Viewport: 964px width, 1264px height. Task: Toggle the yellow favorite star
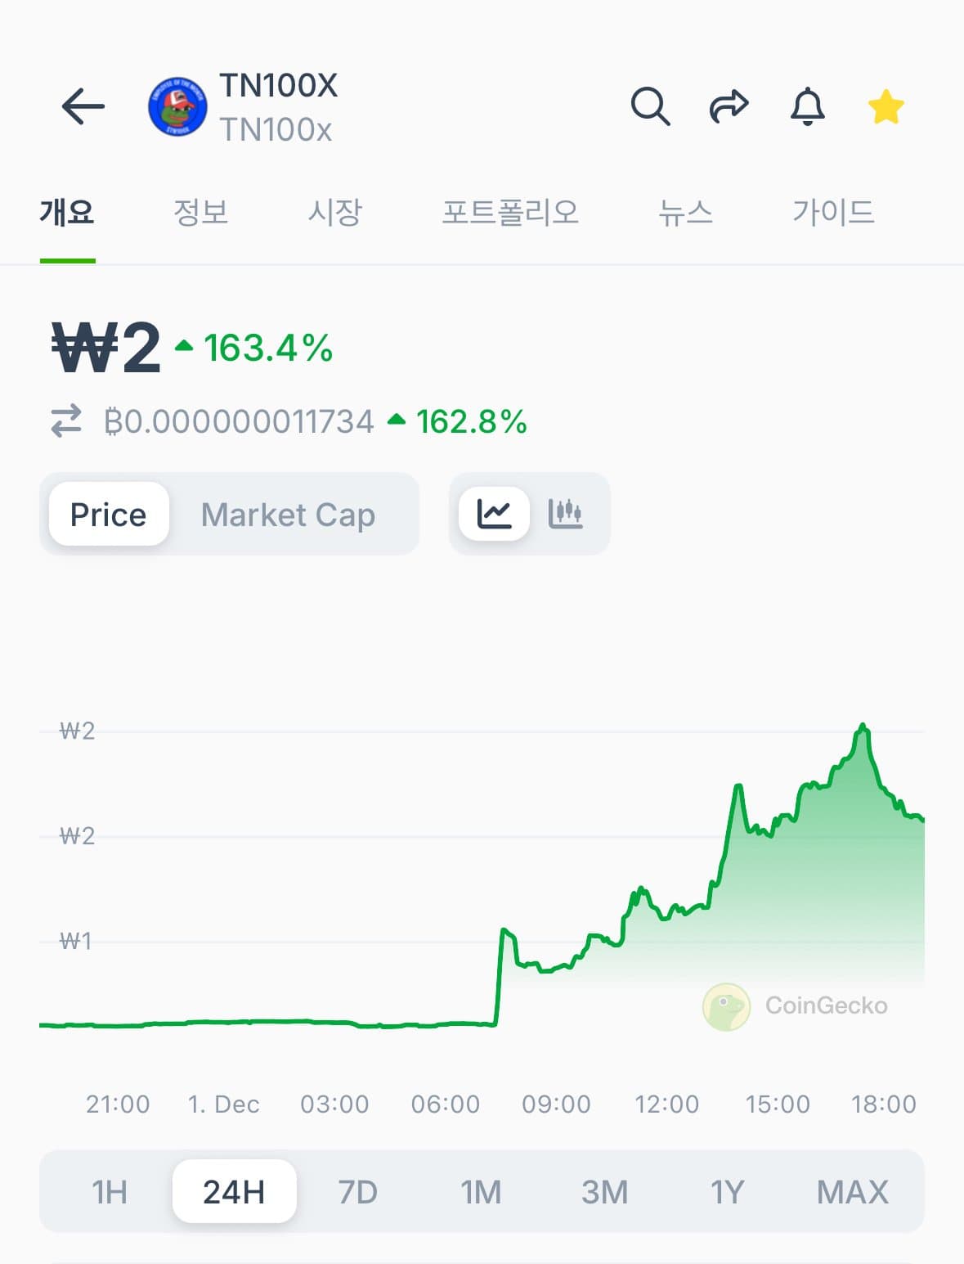point(886,107)
